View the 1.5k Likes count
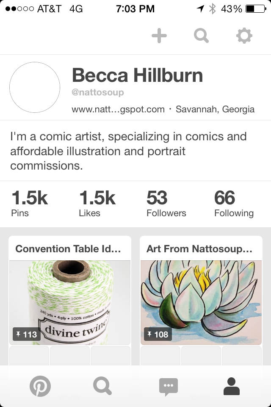271x407 pixels. (97, 203)
